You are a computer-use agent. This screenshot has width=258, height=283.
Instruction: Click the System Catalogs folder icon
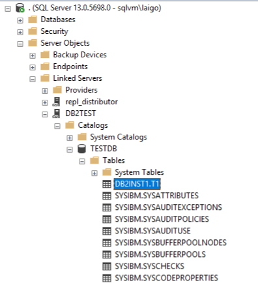click(82, 137)
